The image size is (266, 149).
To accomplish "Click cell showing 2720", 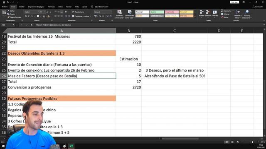I will 129,87.
